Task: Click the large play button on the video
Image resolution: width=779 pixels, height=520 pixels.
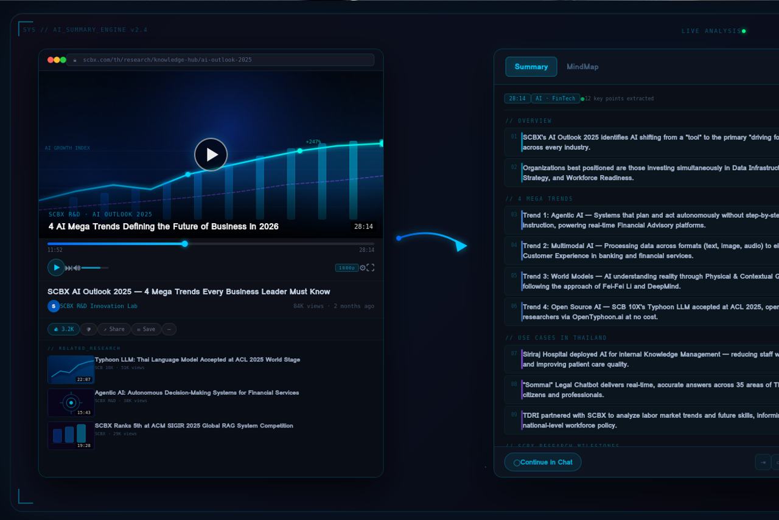Action: [x=211, y=154]
